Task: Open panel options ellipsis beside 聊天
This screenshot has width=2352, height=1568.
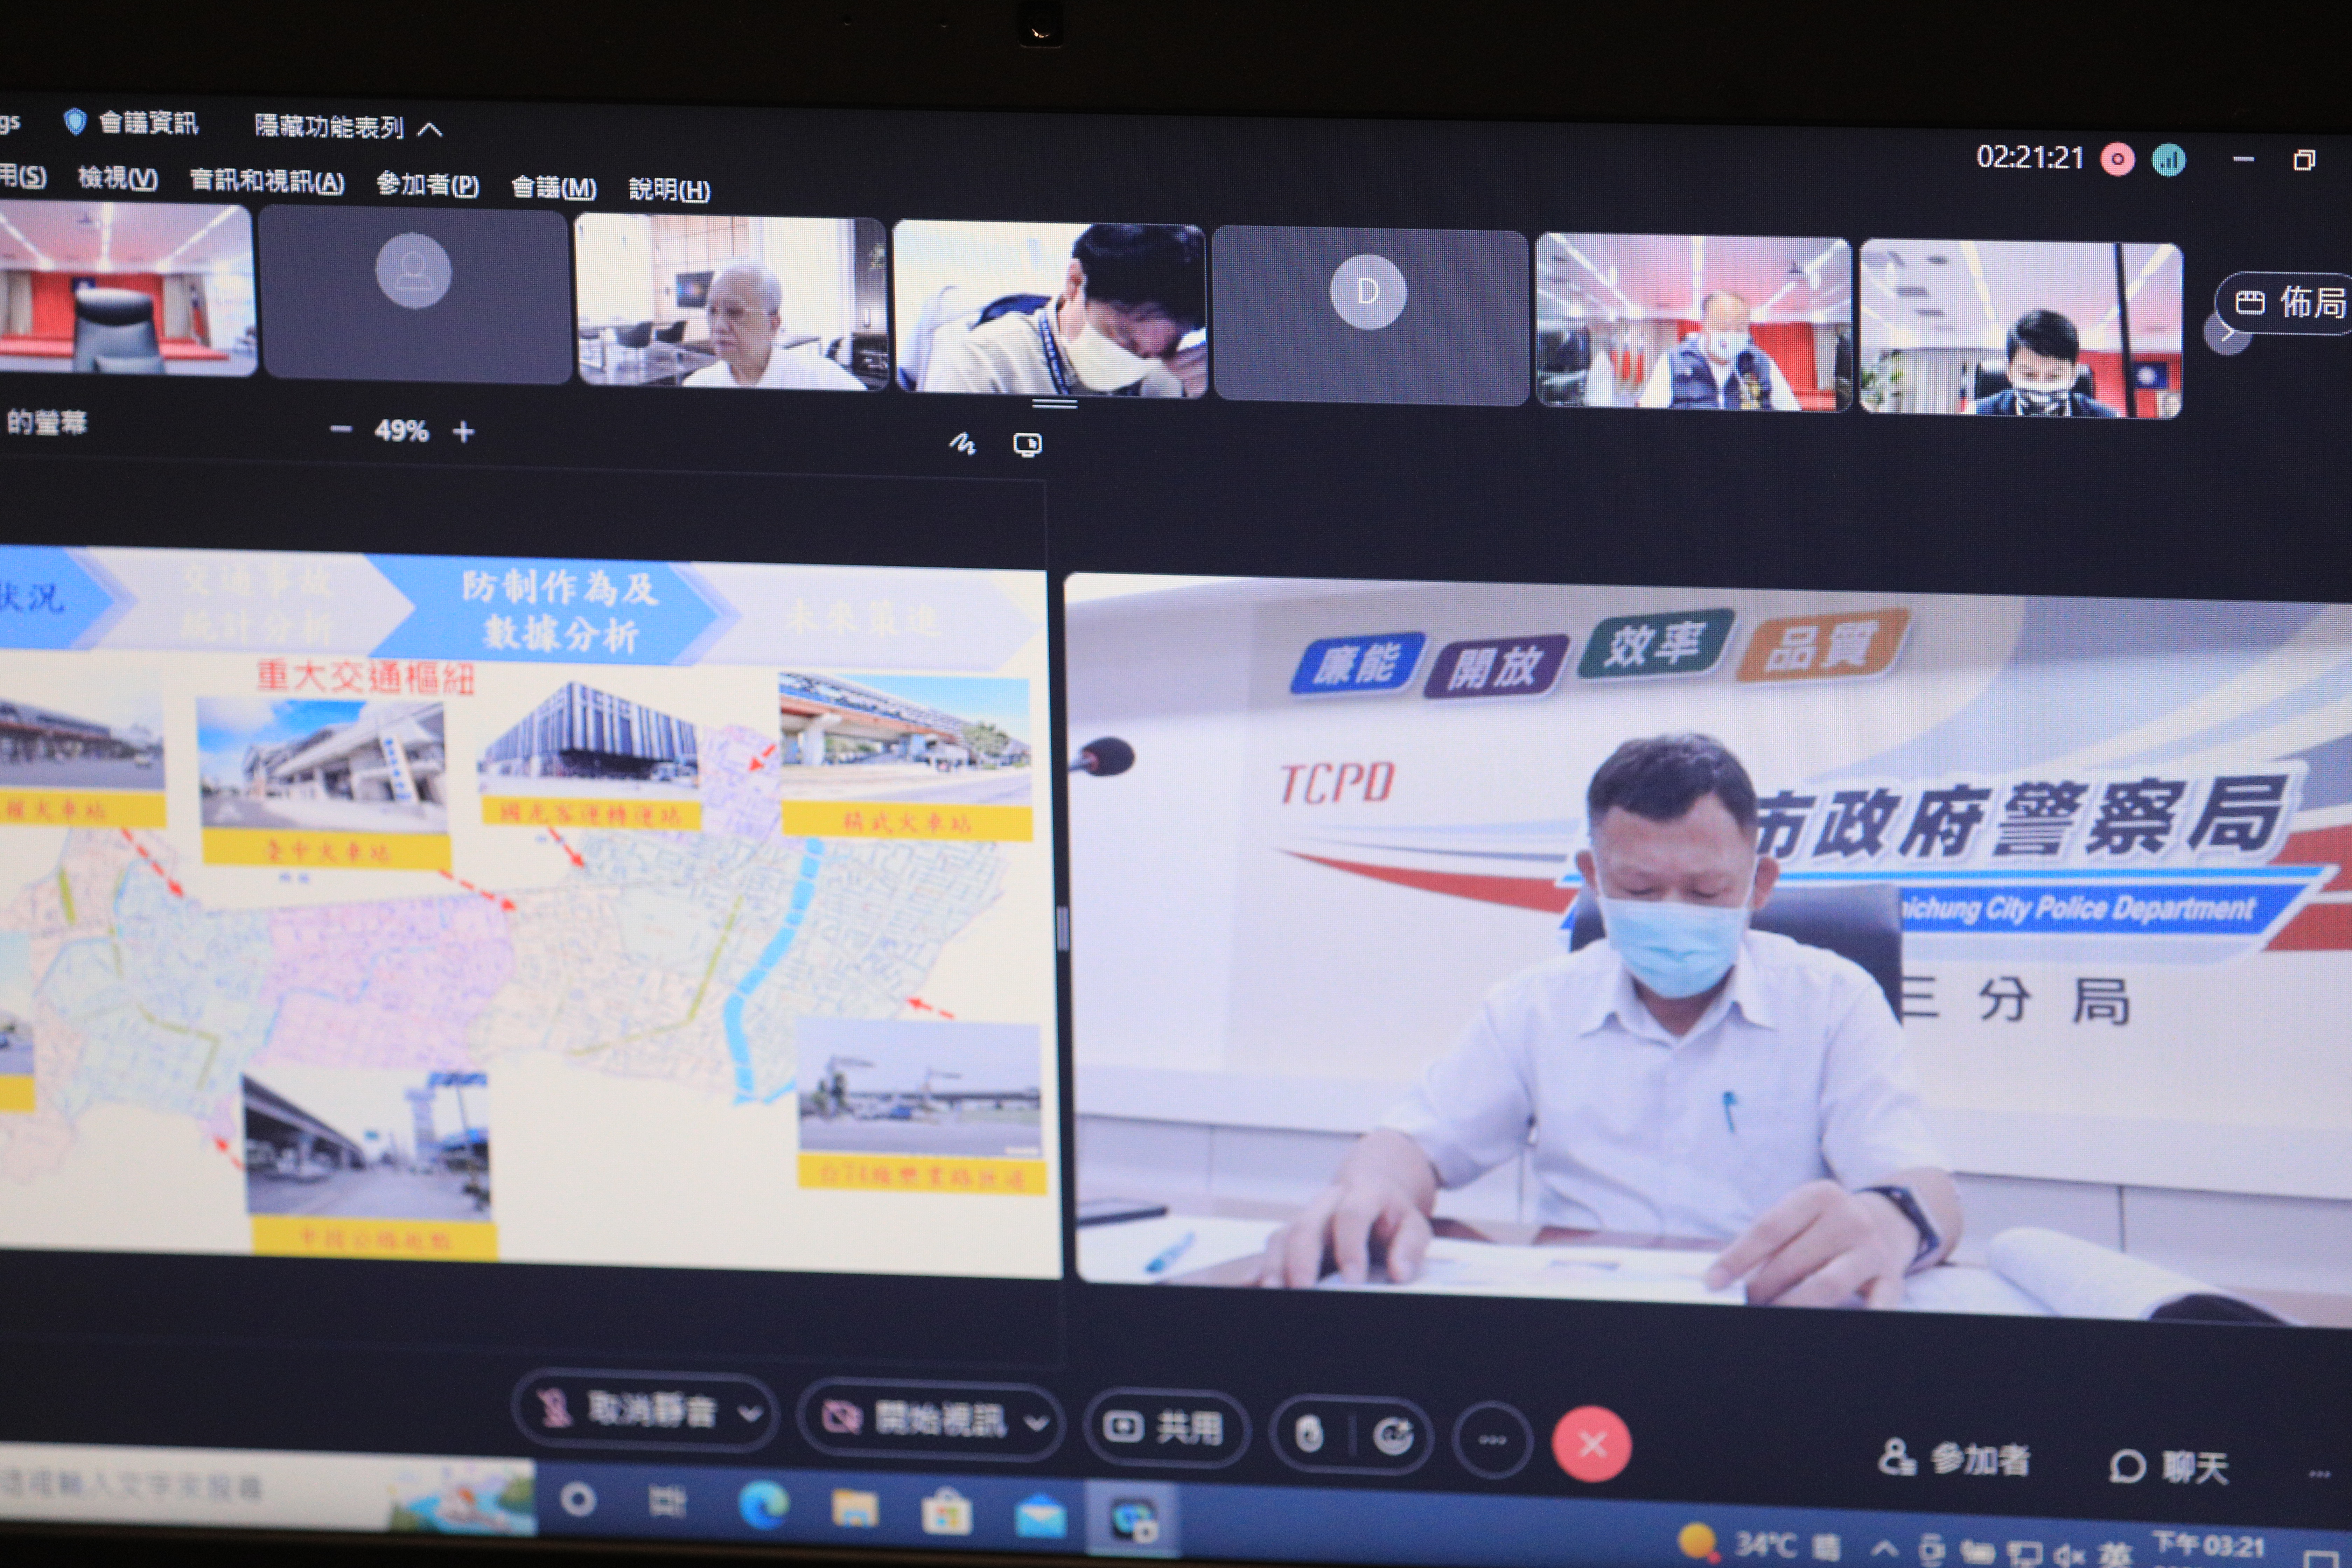Action: pos(2319,1473)
